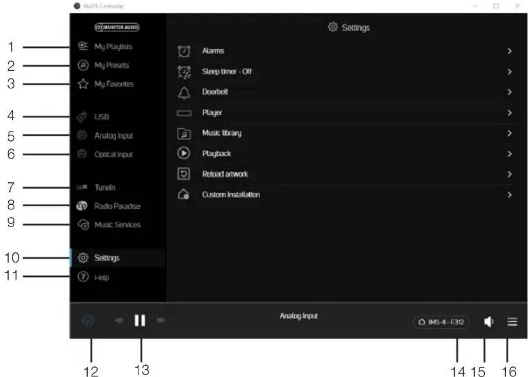Click the My Favorites star icon
Viewport: 528px width, 377px height.
pyautogui.click(x=83, y=84)
